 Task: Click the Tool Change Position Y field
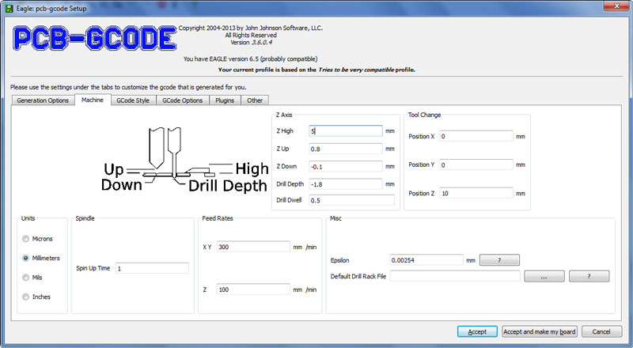point(476,165)
